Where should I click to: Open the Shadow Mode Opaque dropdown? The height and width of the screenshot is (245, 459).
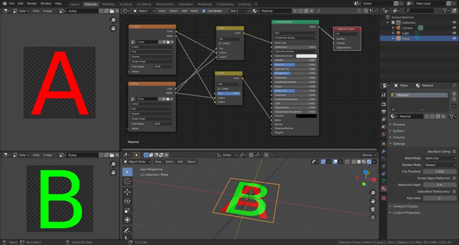click(x=440, y=165)
